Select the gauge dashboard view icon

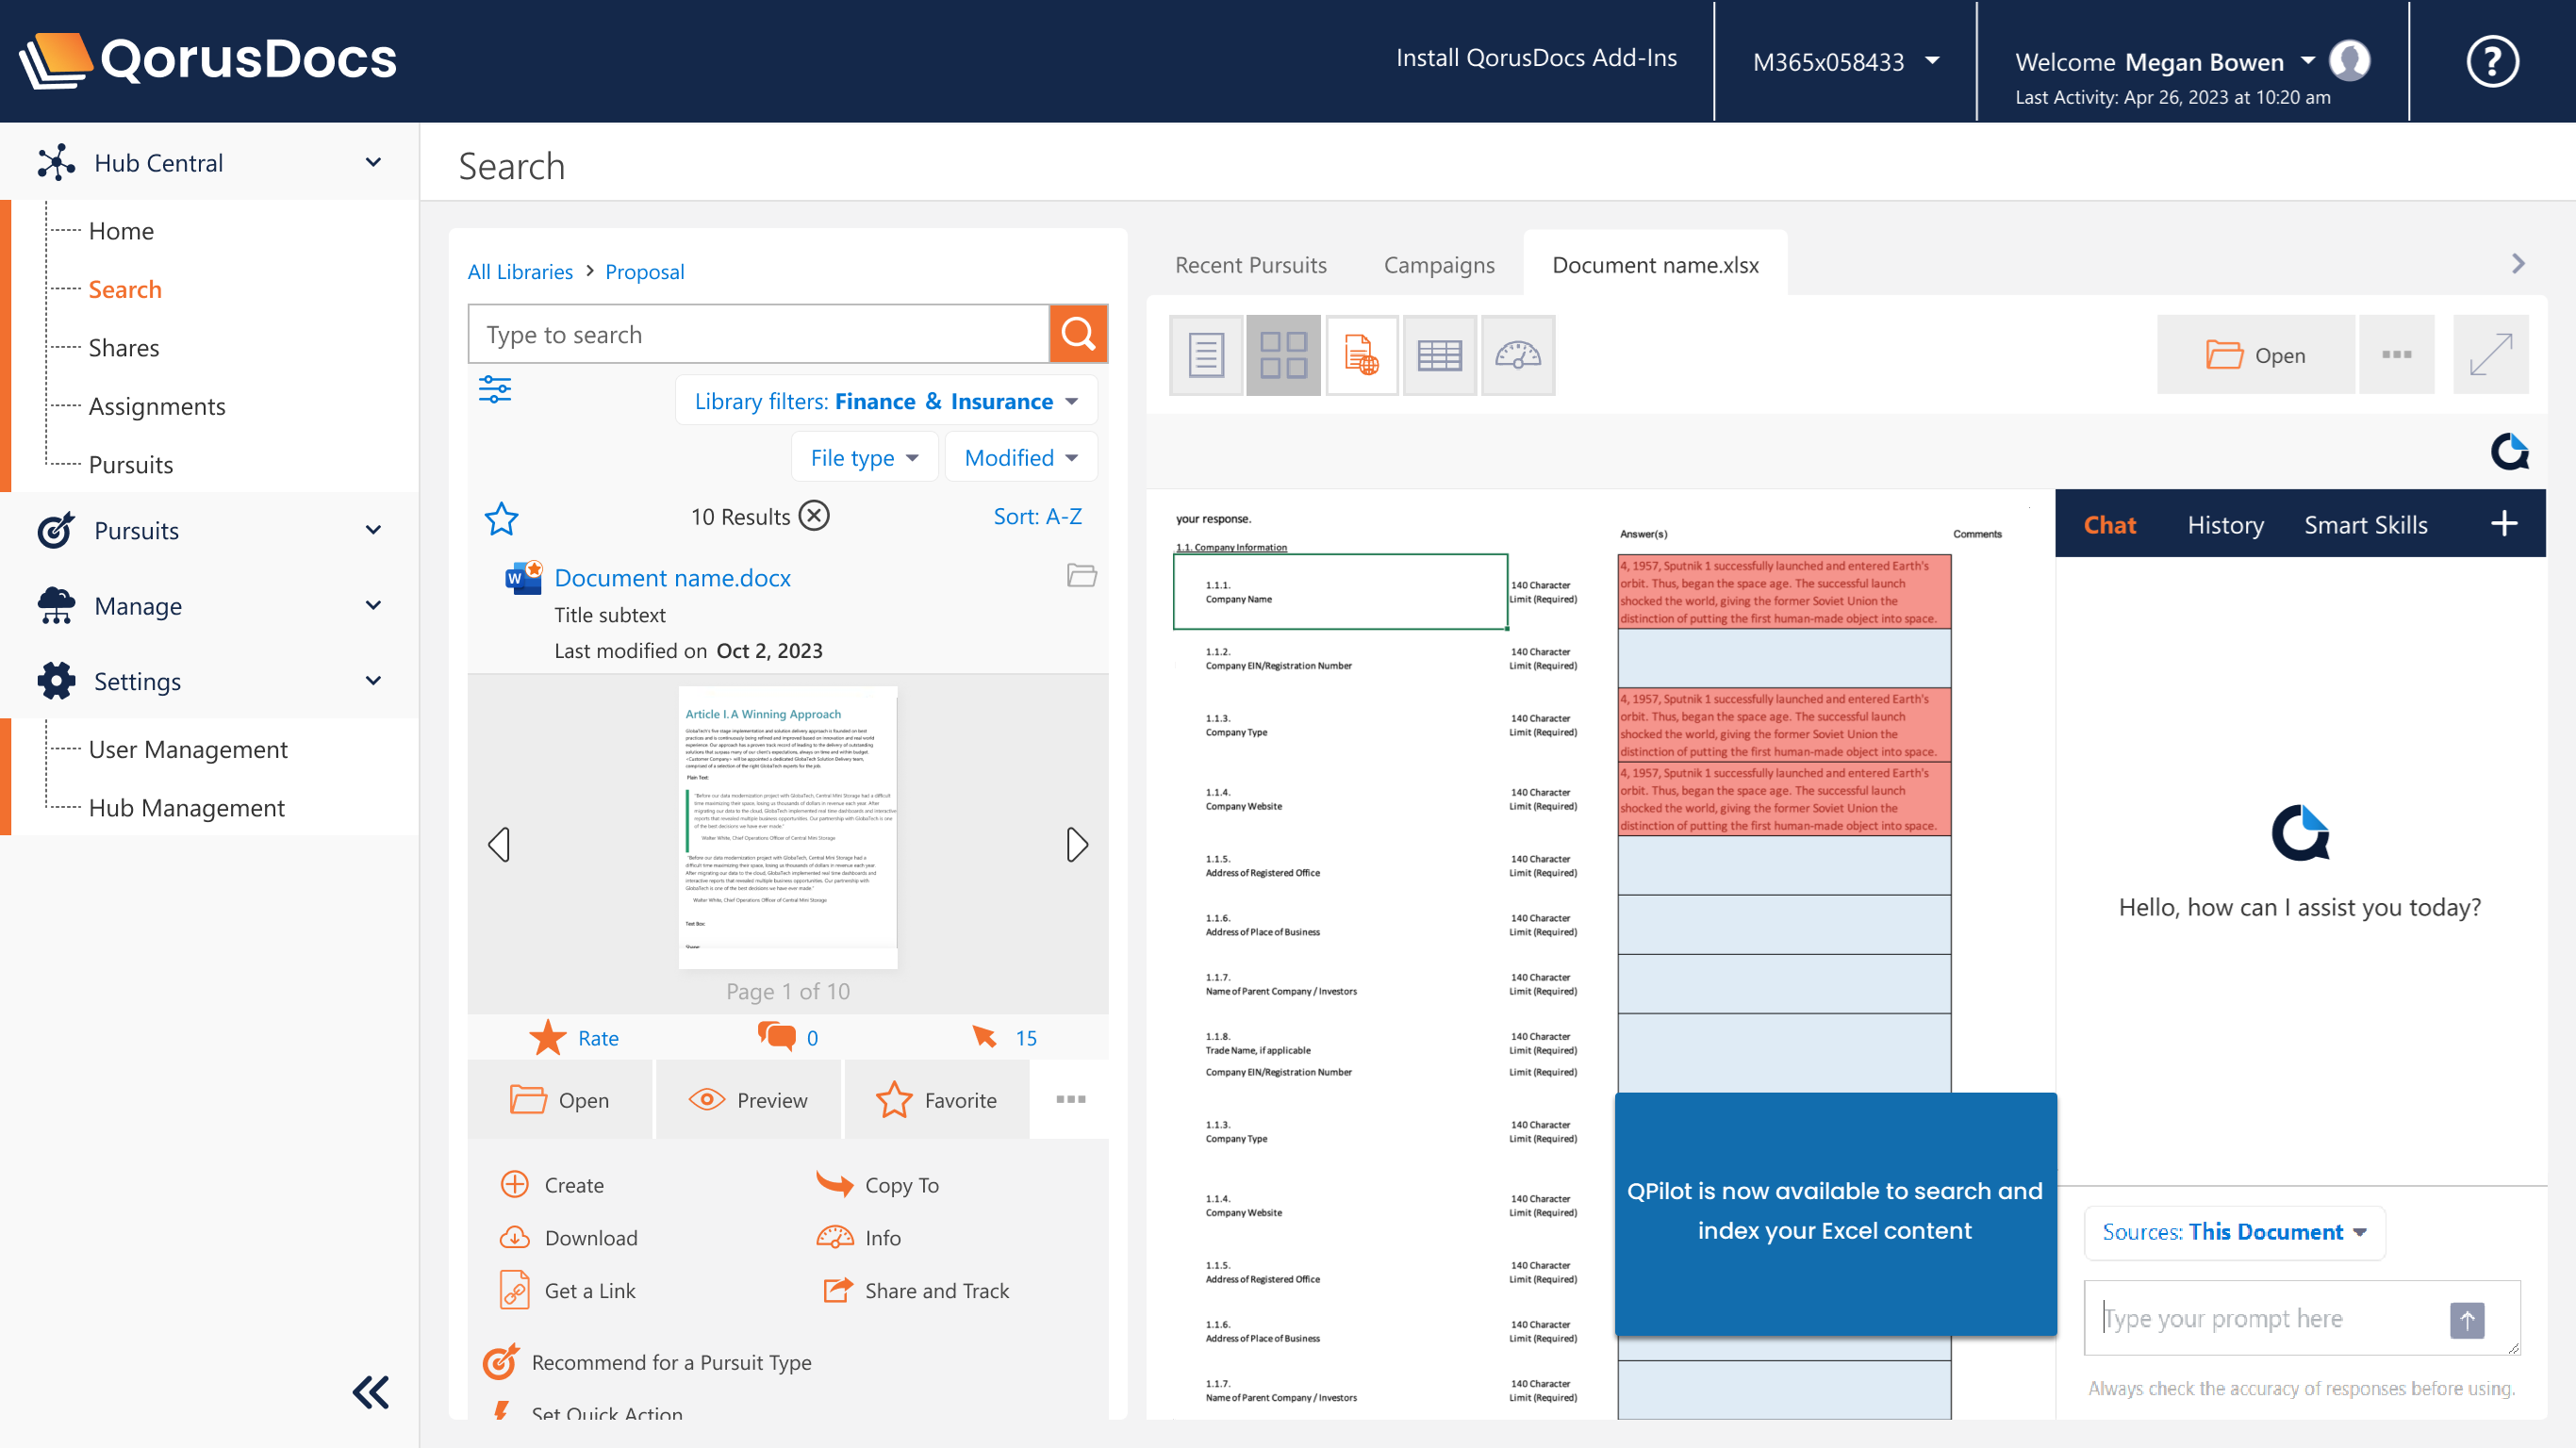pos(1517,355)
